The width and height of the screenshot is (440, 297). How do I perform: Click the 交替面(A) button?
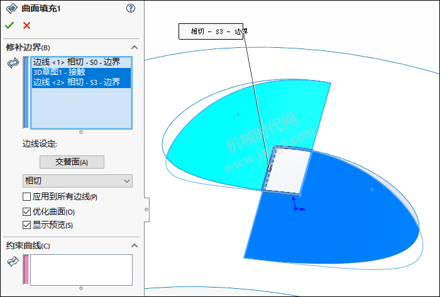[72, 162]
